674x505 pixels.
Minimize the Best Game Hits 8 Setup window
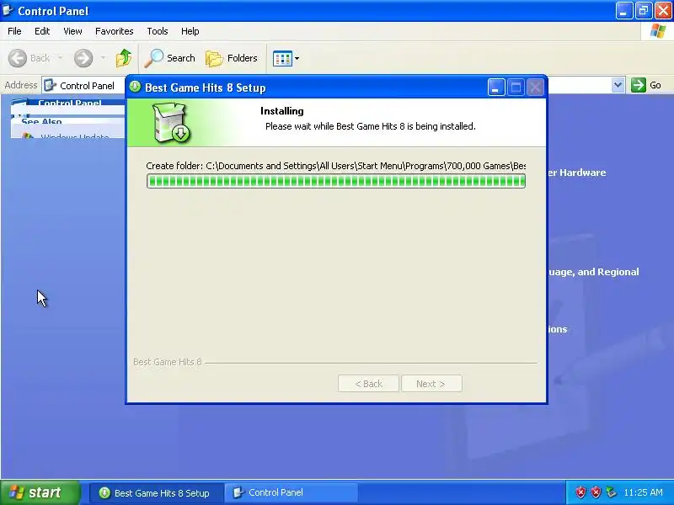[496, 88]
